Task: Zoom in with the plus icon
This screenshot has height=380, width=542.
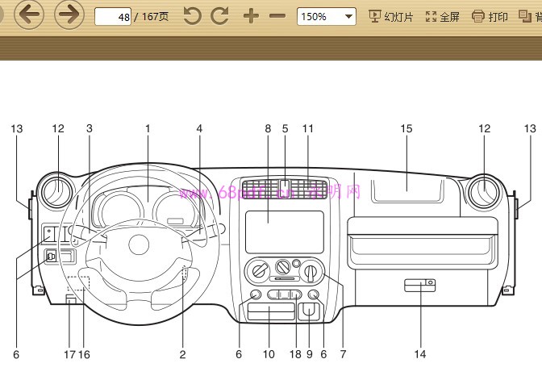Action: coord(251,16)
